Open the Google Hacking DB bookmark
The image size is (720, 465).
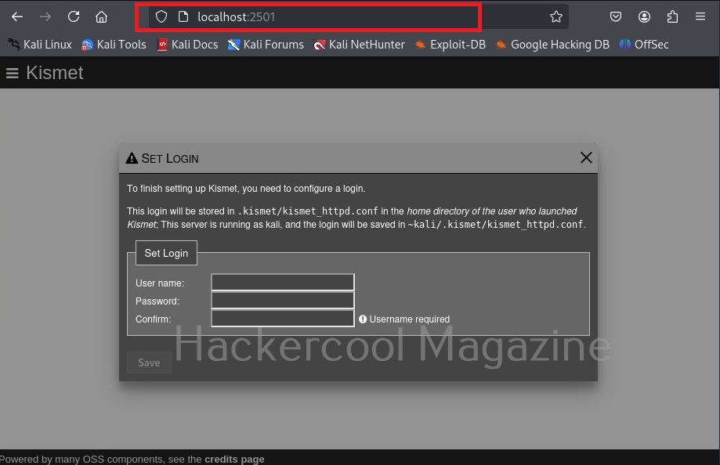(x=552, y=45)
